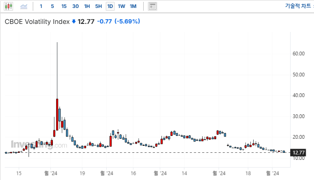
Task: Select the candlestick chart type icon
Action: 8,7
